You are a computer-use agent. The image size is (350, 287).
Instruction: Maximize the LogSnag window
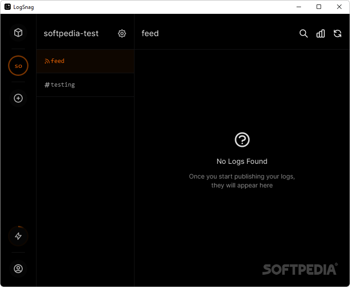(319, 7)
